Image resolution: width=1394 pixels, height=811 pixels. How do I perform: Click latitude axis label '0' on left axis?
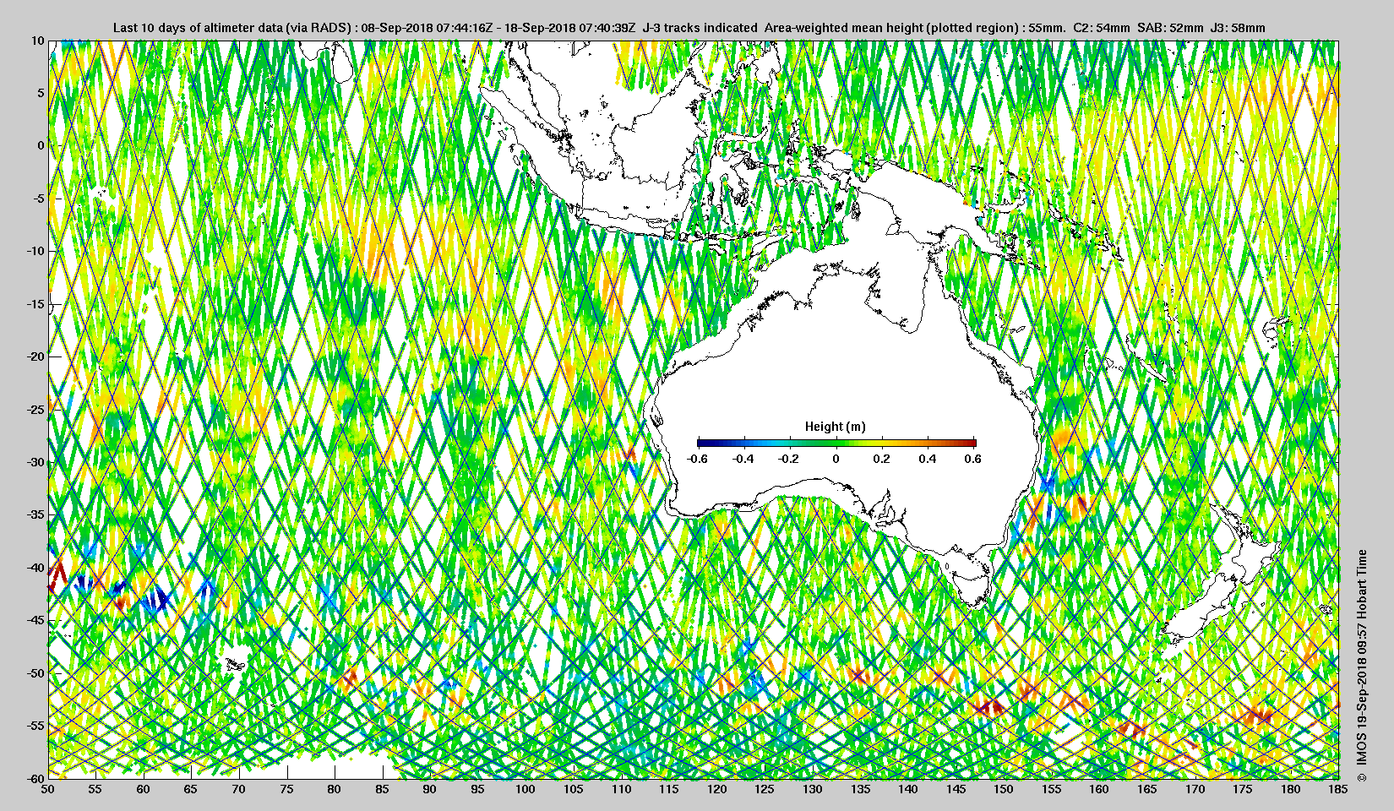click(x=40, y=145)
